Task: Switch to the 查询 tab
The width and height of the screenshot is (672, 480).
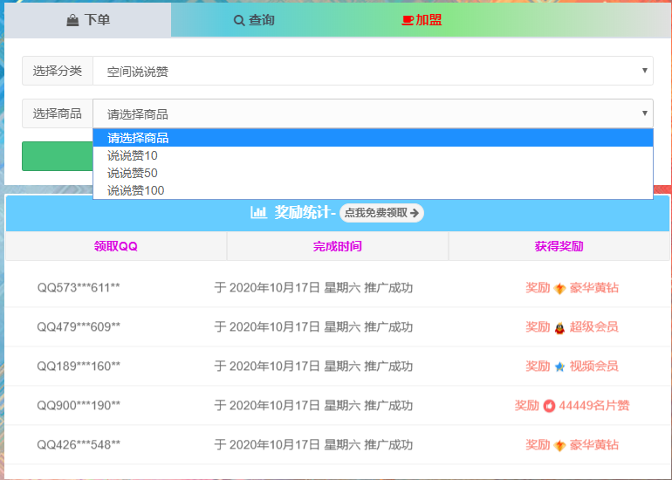Action: 254,19
